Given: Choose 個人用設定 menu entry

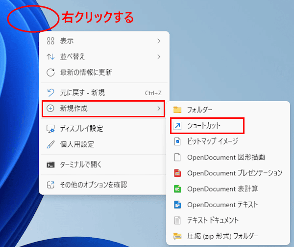Looking at the screenshot, I should point(104,144).
